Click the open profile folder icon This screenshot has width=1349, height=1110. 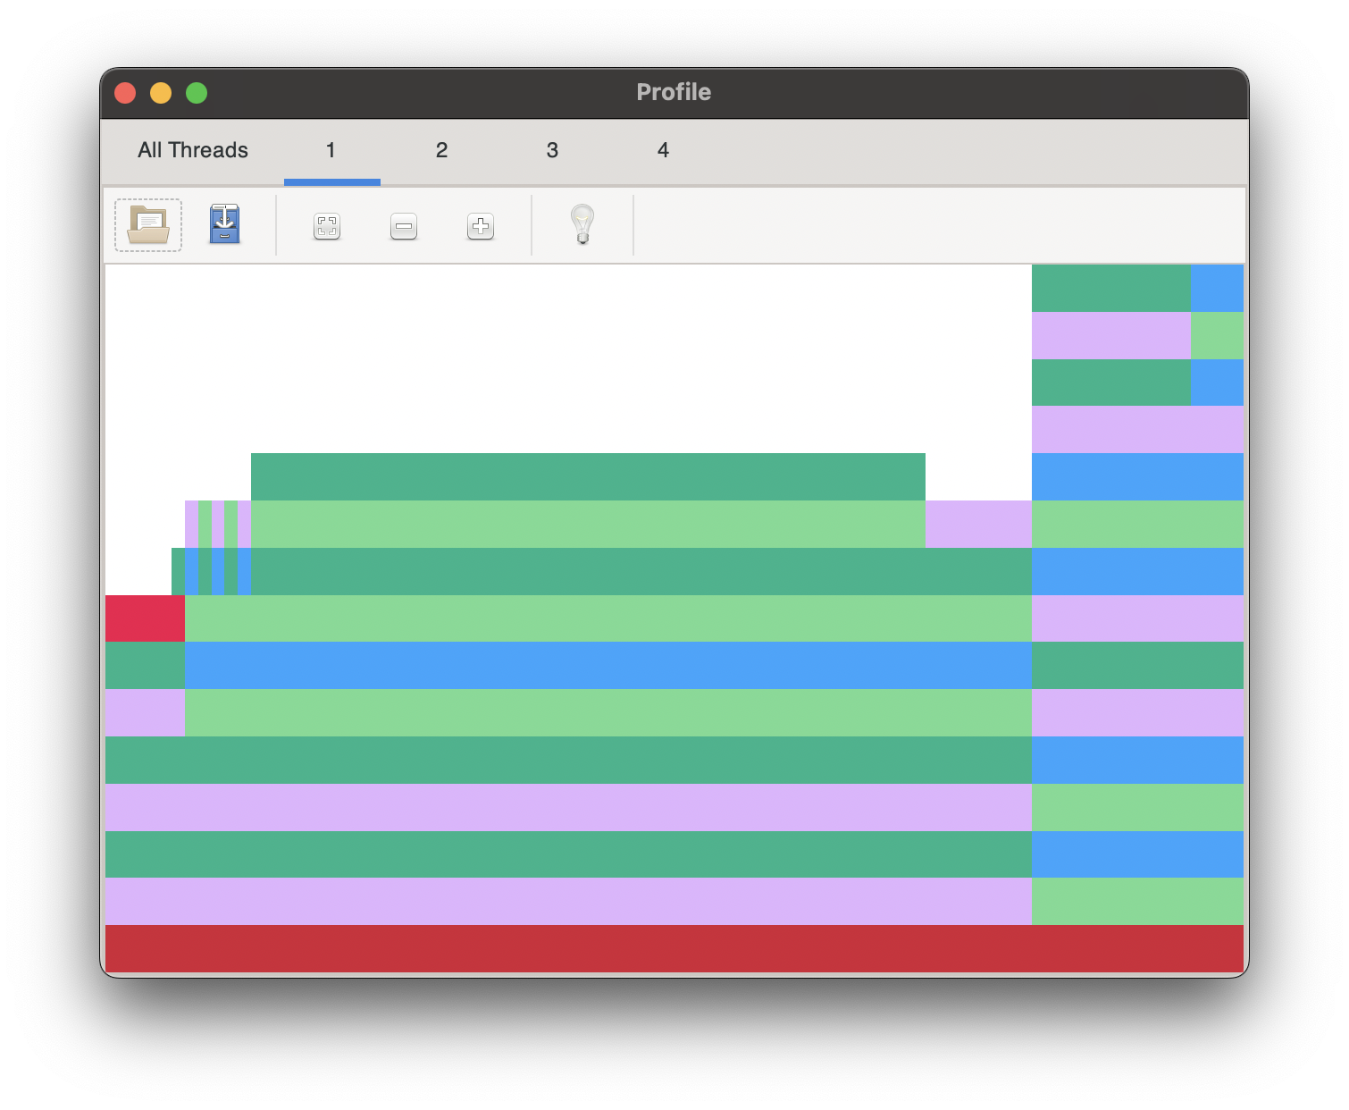click(148, 225)
